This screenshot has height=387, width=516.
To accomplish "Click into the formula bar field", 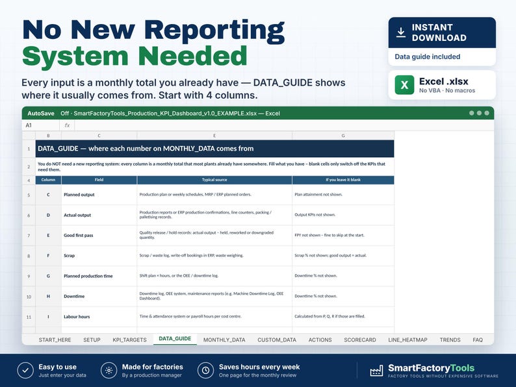I will click(284, 125).
